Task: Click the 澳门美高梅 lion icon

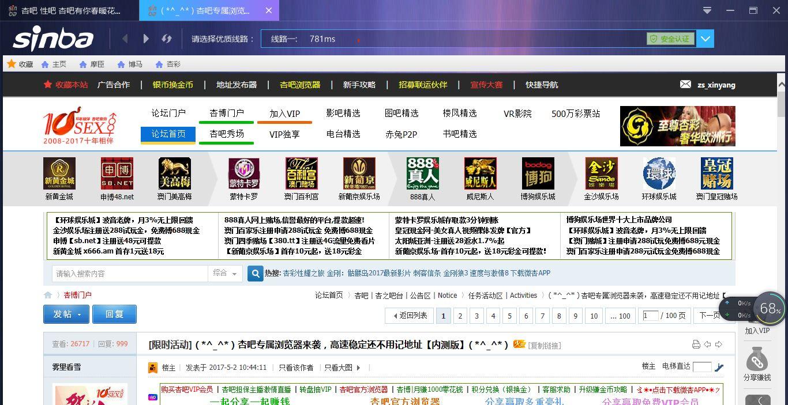Action: pos(175,173)
